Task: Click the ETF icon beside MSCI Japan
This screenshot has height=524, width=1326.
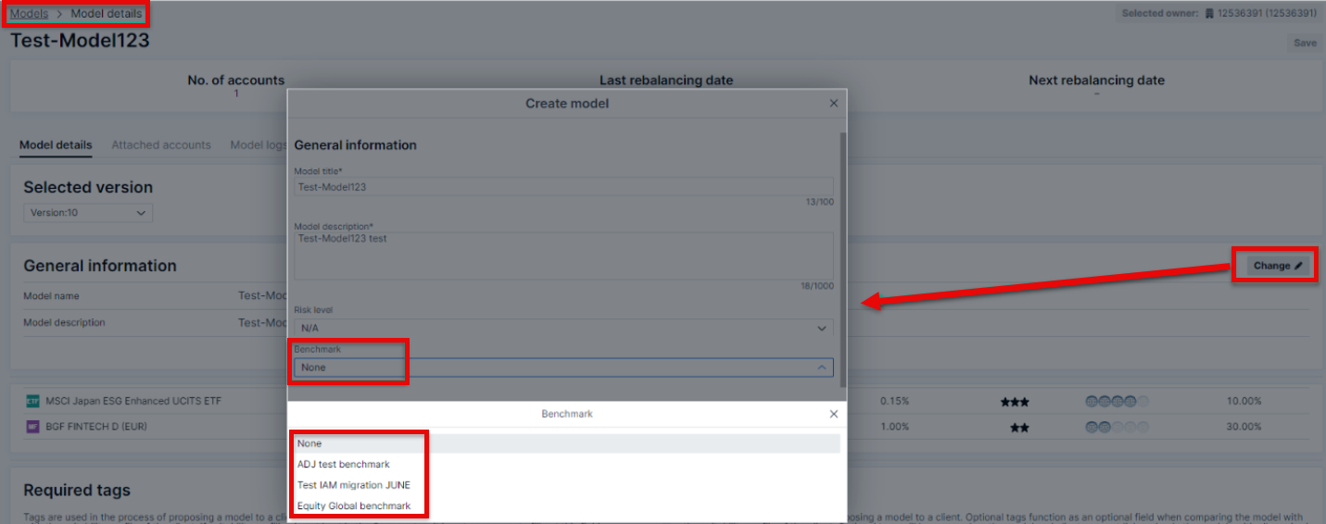Action: (32, 402)
